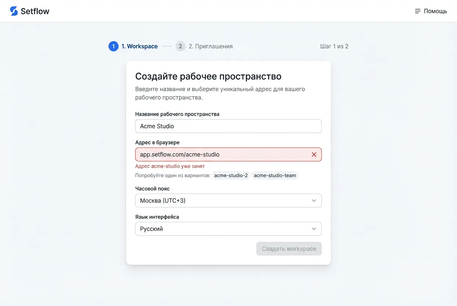
Task: Click the Шаг 1 из 2 indicator
Action: coord(334,46)
